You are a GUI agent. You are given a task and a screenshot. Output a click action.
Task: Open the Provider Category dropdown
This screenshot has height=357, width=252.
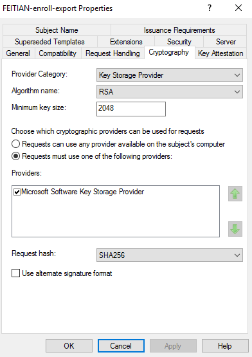(x=170, y=75)
